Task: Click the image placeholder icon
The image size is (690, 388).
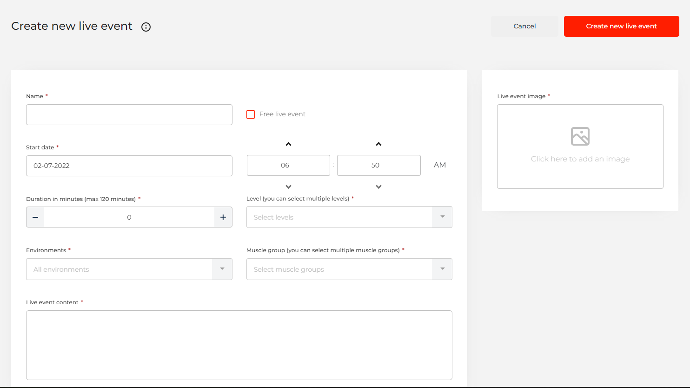Action: point(580,136)
